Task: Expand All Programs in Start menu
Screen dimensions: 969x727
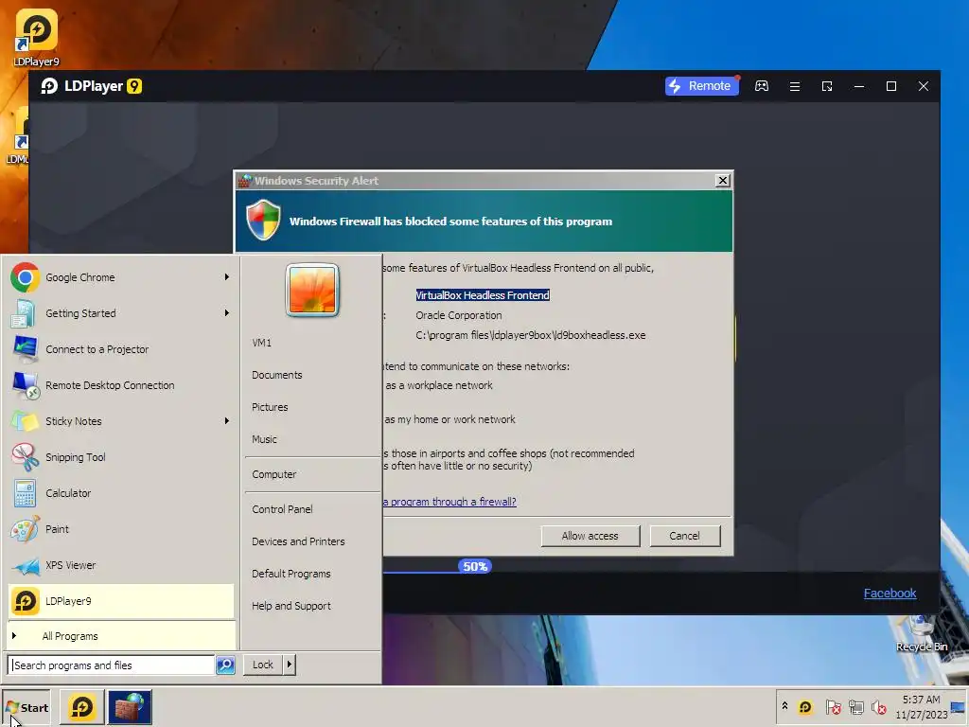Action: pos(120,636)
